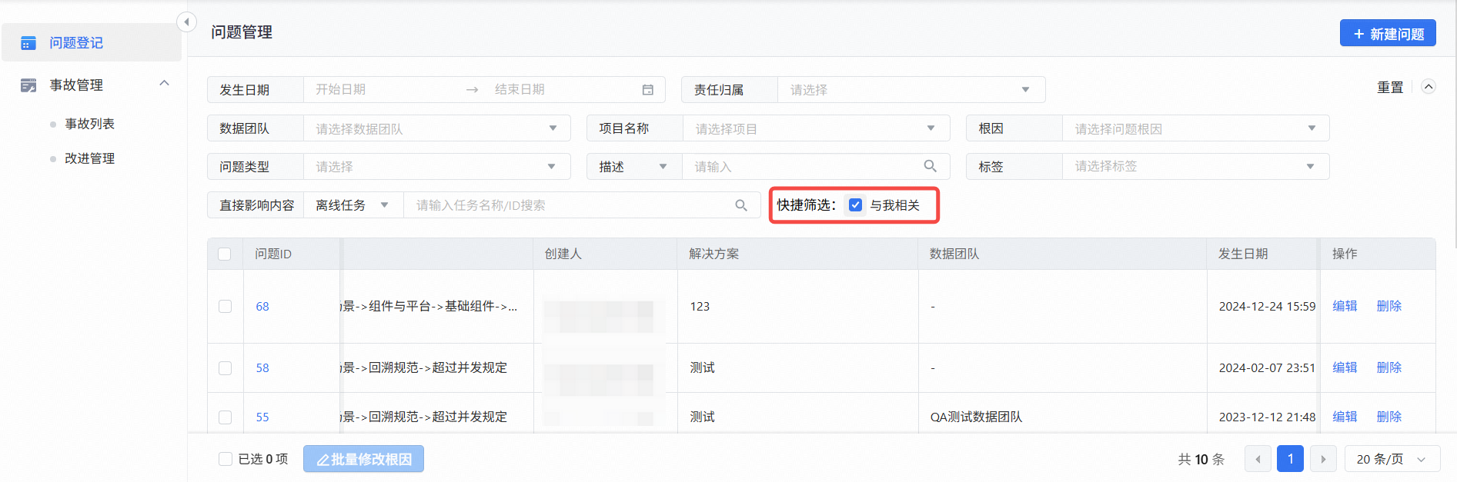Image resolution: width=1457 pixels, height=482 pixels.
Task: Select the checkbox for row 68
Action: [x=225, y=306]
